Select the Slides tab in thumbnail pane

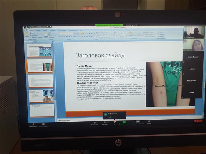click(x=27, y=42)
